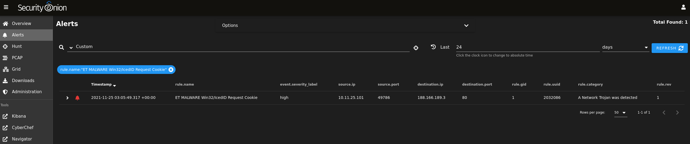
Task: Launch CyberChef external tool link
Action: point(26,128)
